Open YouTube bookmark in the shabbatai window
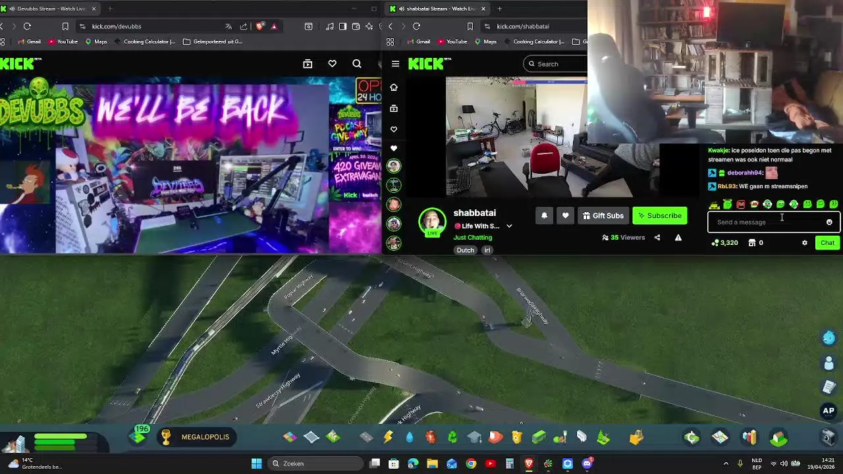Image resolution: width=843 pixels, height=474 pixels. point(451,41)
